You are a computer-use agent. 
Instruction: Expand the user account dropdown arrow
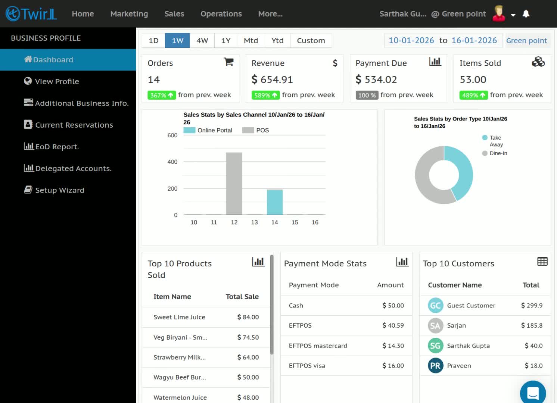tap(513, 15)
